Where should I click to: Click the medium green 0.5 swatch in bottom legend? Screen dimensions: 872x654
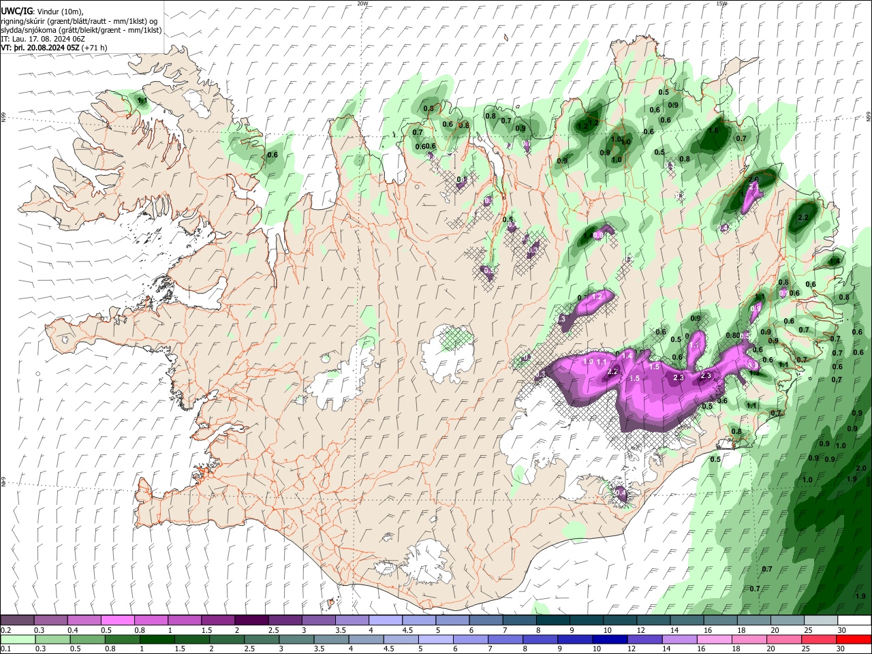pyautogui.click(x=87, y=639)
